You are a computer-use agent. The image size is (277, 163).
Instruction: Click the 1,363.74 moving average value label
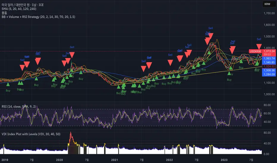(x=269, y=58)
